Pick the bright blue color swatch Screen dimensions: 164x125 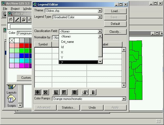click(22, 55)
